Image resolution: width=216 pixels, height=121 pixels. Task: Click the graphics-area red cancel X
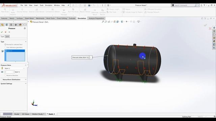tap(210, 29)
